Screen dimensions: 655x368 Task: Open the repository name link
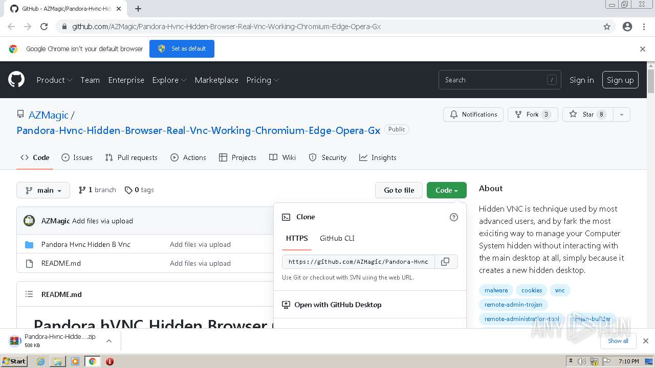click(199, 130)
